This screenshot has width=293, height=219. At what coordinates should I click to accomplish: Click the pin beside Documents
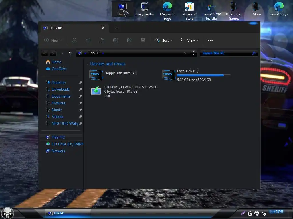80,96
